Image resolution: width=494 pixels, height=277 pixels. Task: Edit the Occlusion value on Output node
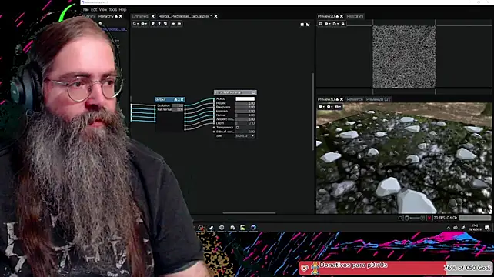(x=178, y=105)
